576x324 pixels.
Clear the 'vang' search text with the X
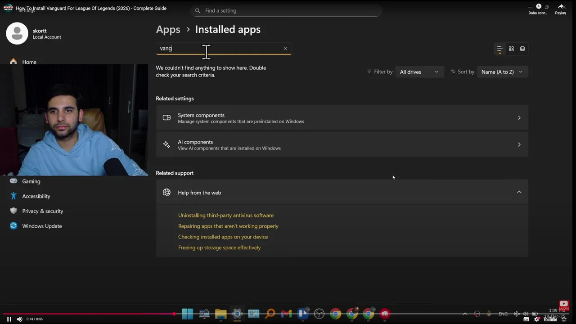pyautogui.click(x=285, y=49)
